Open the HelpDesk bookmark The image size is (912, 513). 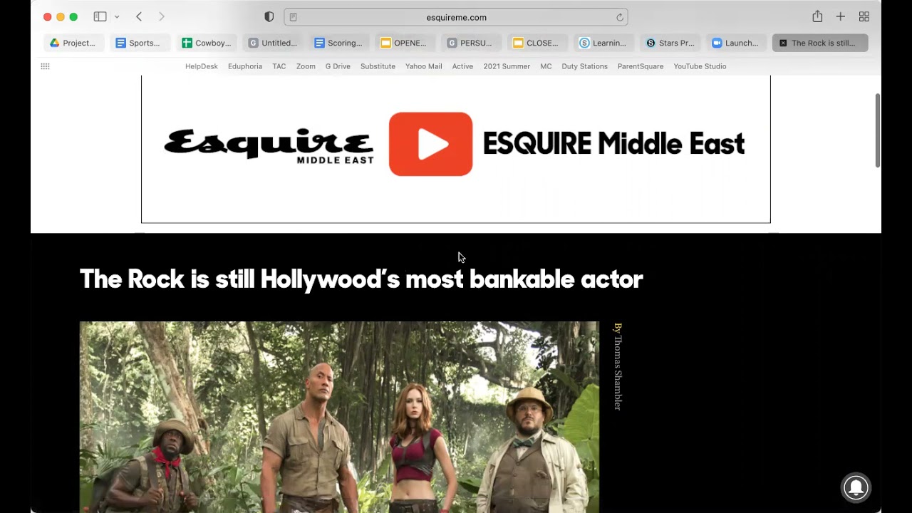202,66
